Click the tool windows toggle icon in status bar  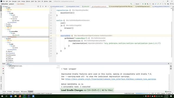[x=1, y=93]
